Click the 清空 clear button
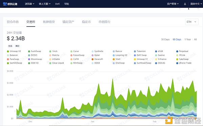203x126 pixels. [17, 46]
